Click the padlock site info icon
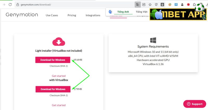The image size is (208, 110). (x=18, y=5)
